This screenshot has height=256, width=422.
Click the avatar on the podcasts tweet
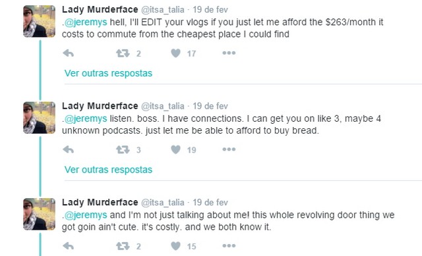point(40,118)
